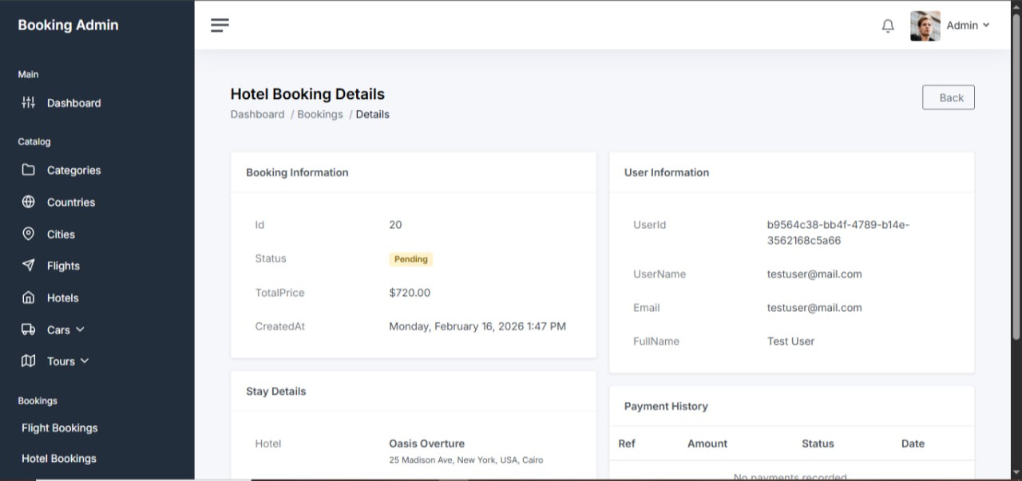Image resolution: width=1022 pixels, height=481 pixels.
Task: Click the vertical page scrollbar
Action: [1016, 175]
